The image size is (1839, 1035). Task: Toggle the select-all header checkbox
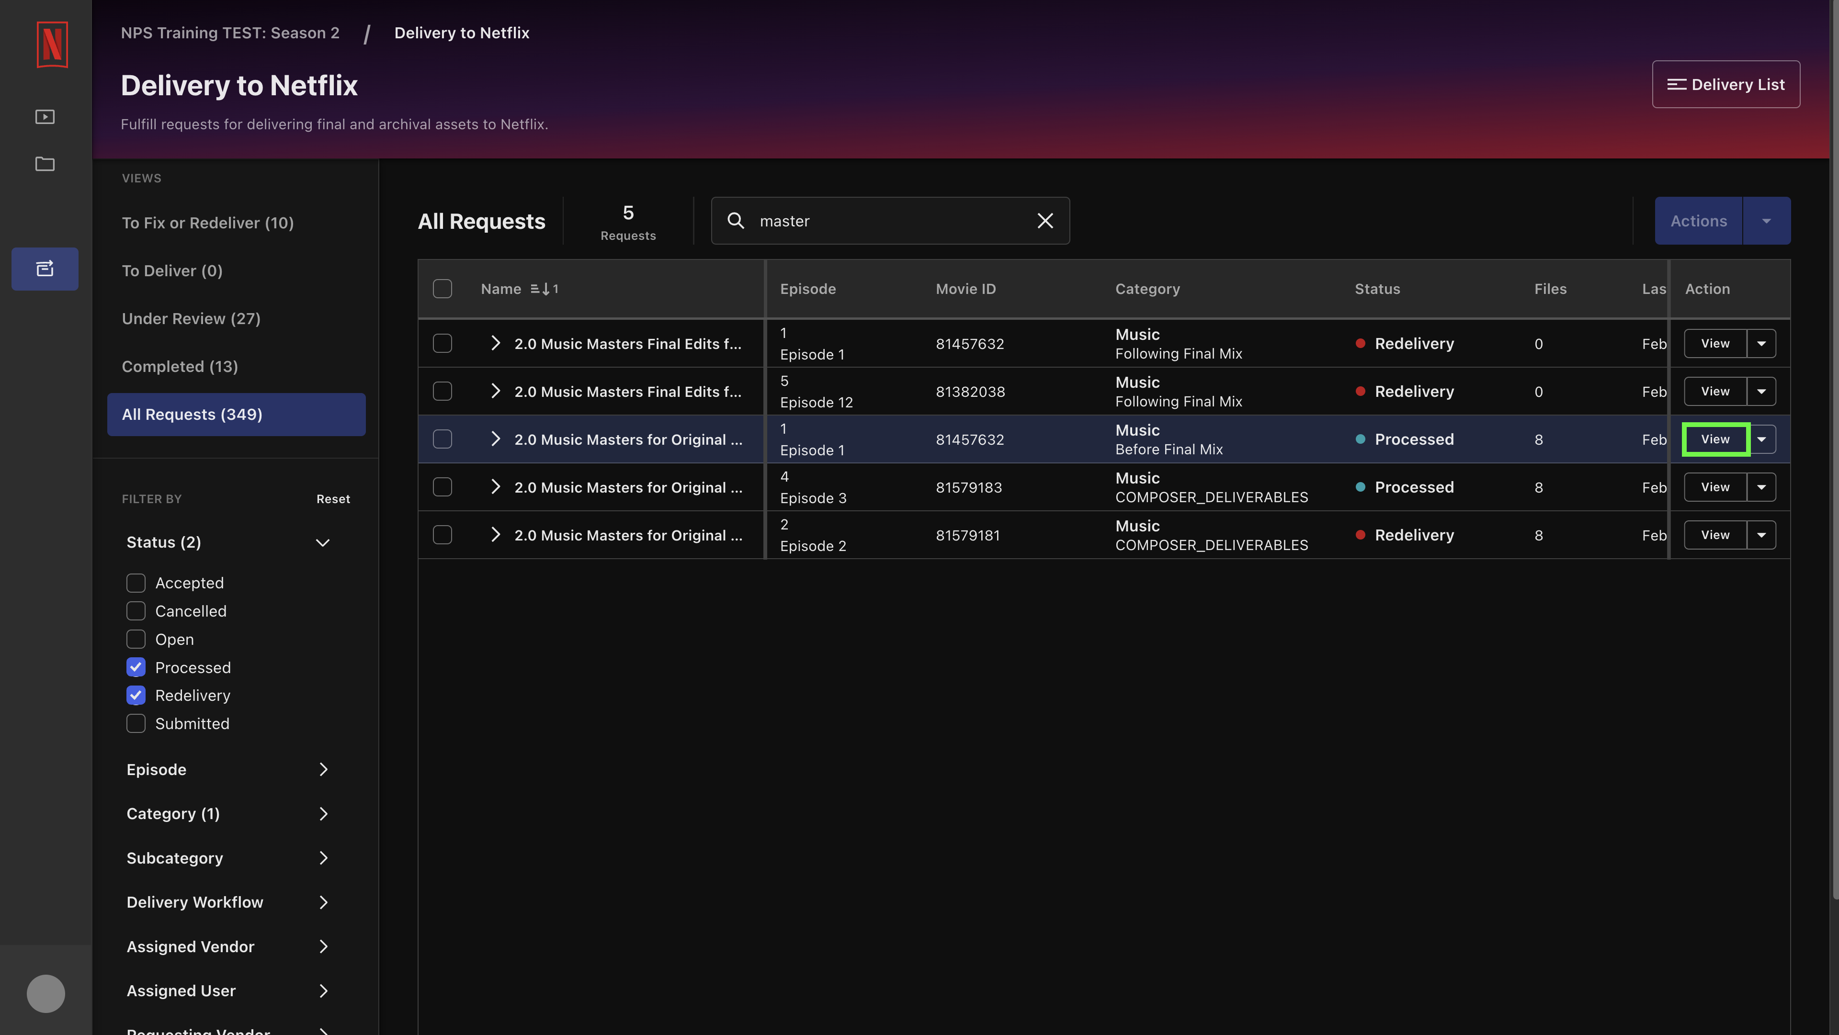click(442, 288)
